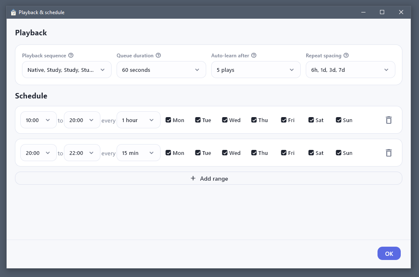Click the Add range button
The image size is (419, 277).
[x=209, y=178]
